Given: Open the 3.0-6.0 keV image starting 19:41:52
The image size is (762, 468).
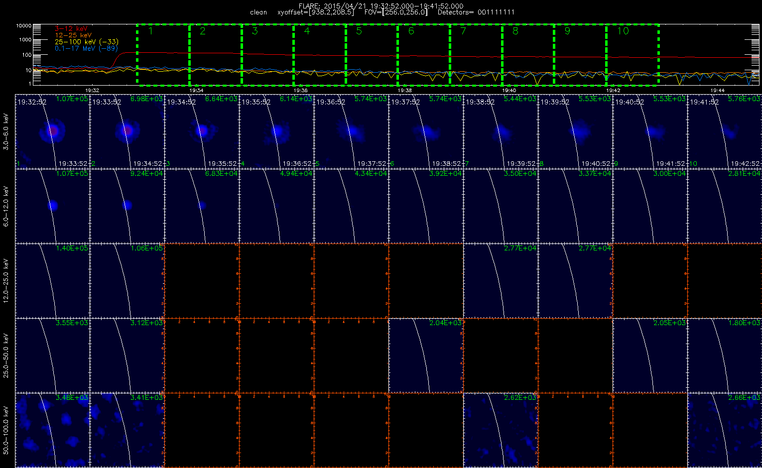Looking at the screenshot, I should pos(725,131).
